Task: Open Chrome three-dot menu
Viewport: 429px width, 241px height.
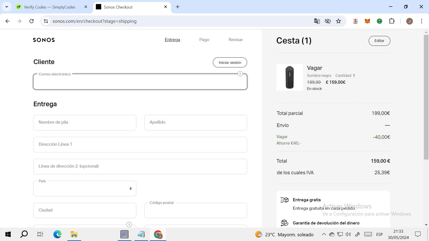Action: [422, 21]
